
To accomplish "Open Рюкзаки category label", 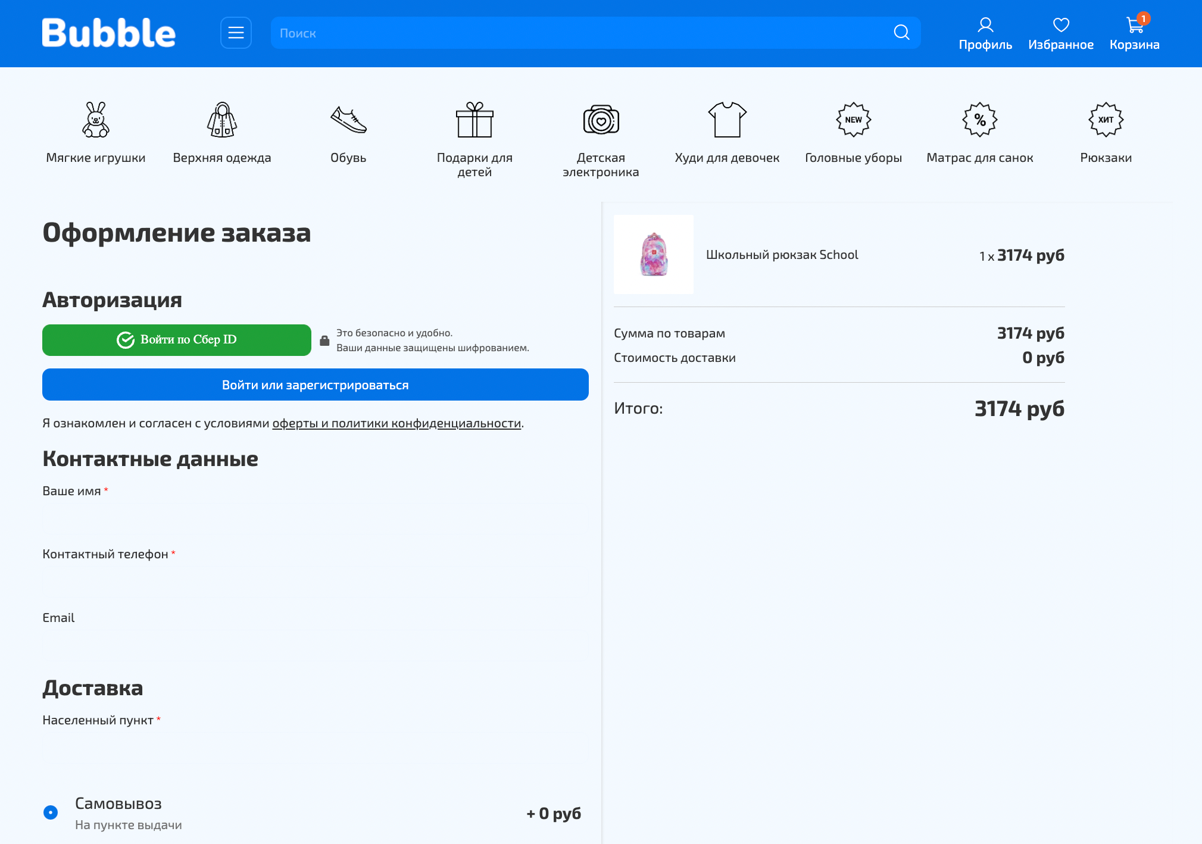I will click(x=1106, y=158).
